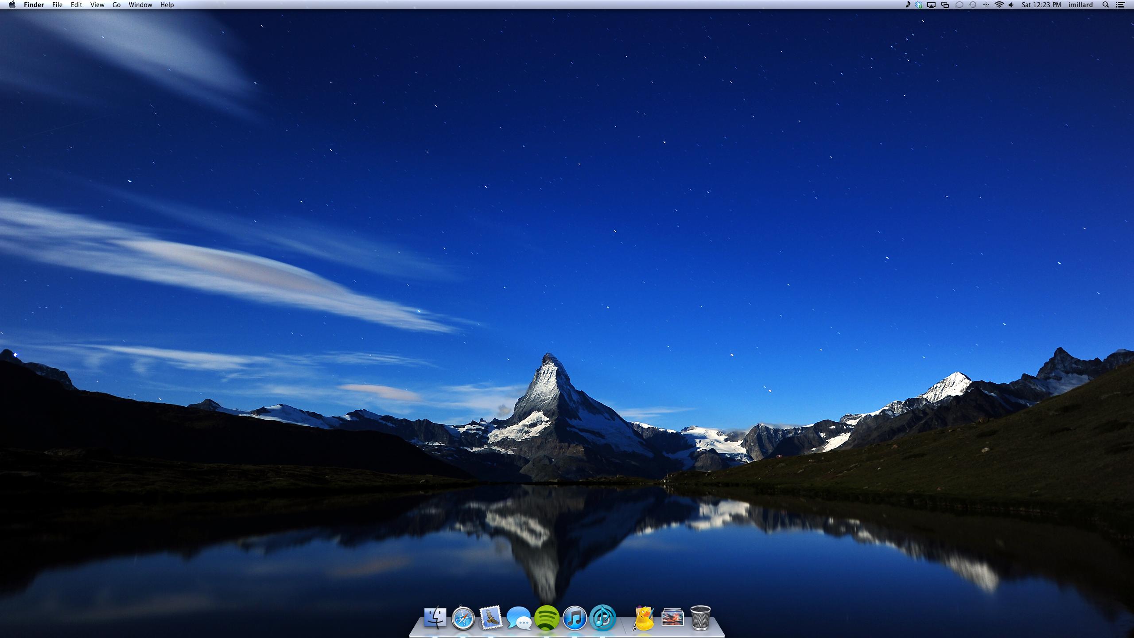This screenshot has width=1134, height=638.
Task: Launch Safari from the dock
Action: pyautogui.click(x=463, y=618)
